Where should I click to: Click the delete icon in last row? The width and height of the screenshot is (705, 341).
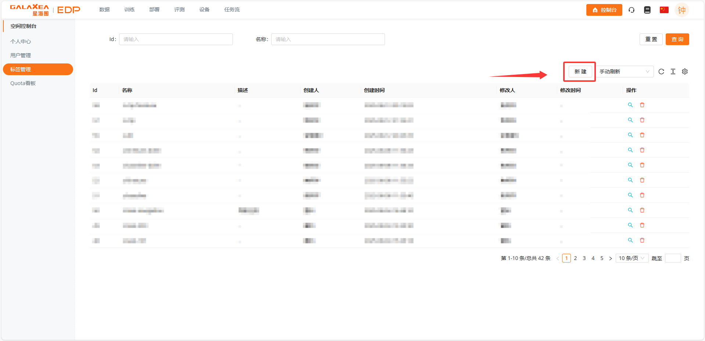click(642, 240)
